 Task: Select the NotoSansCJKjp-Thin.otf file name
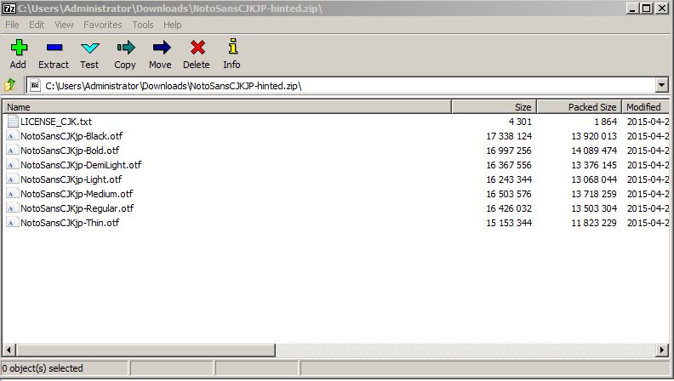[70, 223]
